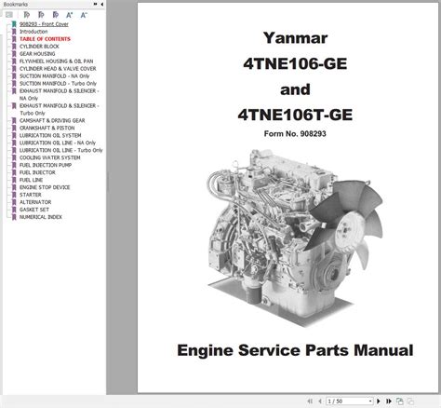Open the NUMERICAL INDEX bookmark
Screen dimensions: 441x408
click(x=41, y=217)
